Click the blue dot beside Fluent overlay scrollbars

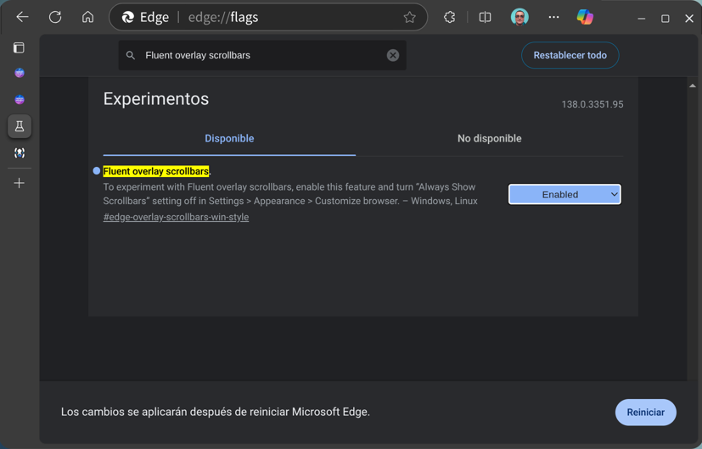(96, 170)
